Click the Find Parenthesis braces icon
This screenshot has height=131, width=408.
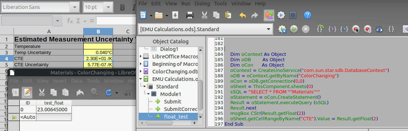coord(391,29)
